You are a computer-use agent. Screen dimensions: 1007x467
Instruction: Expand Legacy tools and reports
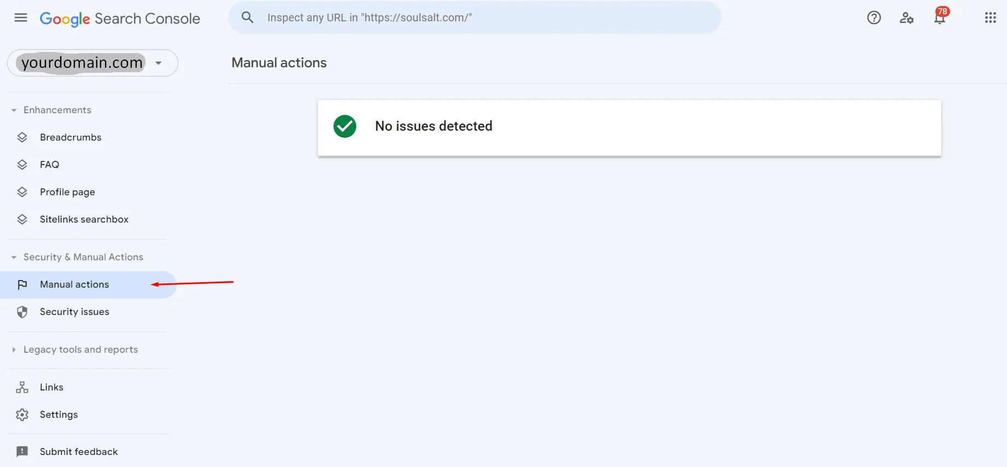coord(14,349)
